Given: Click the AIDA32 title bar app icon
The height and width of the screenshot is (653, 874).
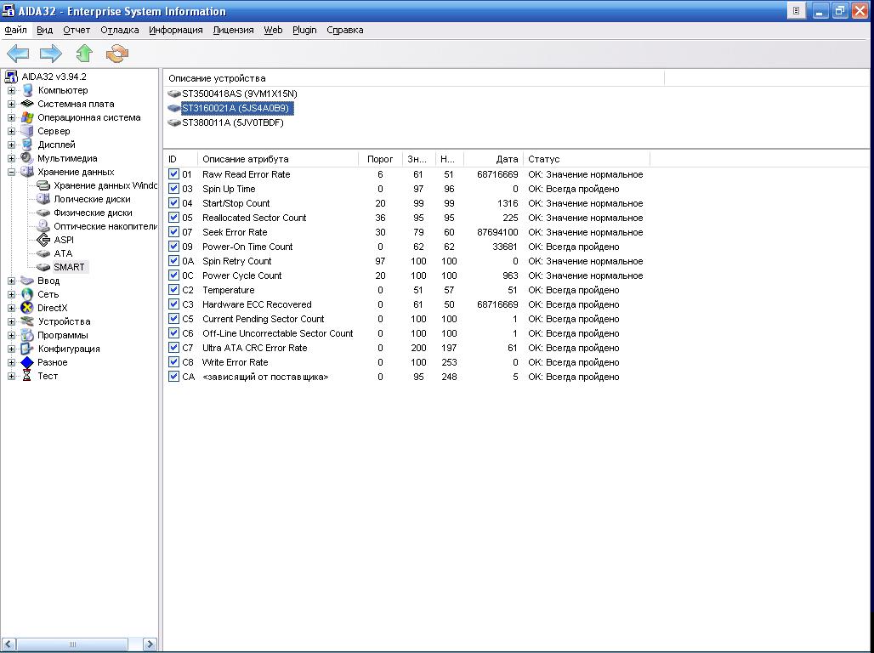Looking at the screenshot, I should [9, 10].
